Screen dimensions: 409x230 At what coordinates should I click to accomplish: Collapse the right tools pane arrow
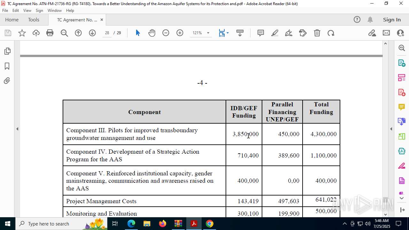[391, 129]
